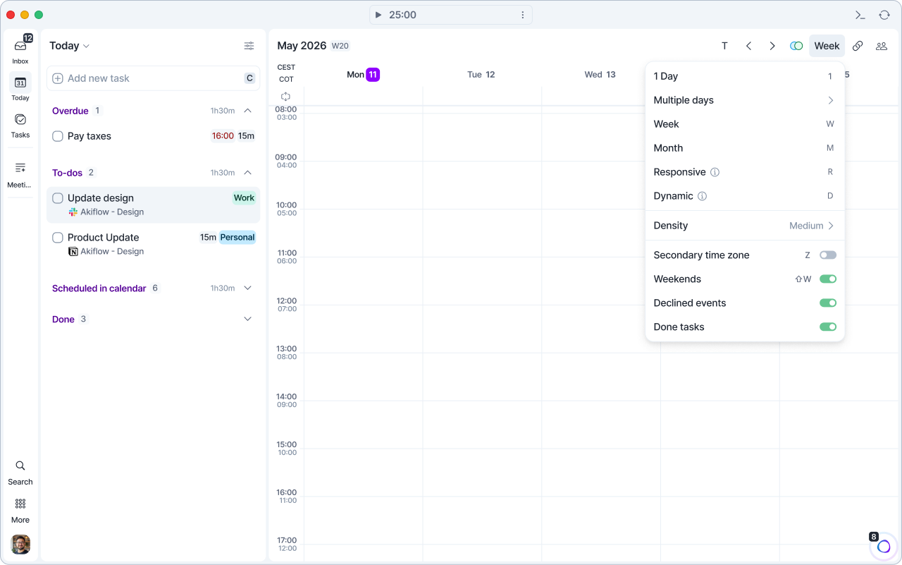Turn off the Declined events switch
Image resolution: width=902 pixels, height=565 pixels.
point(828,303)
